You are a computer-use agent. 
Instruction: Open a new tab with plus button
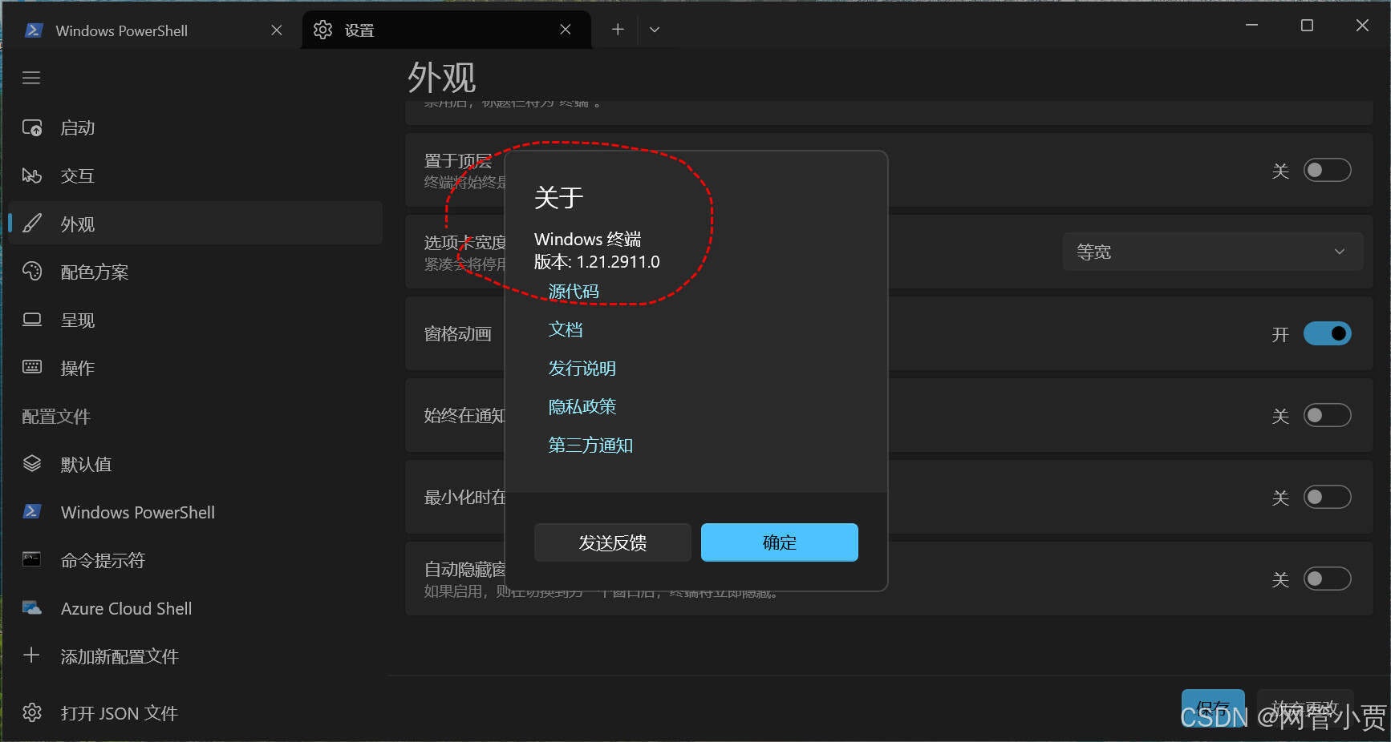(618, 30)
